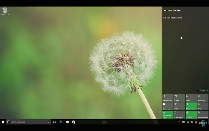
Task: Launch Microsoft Edge from the taskbar
Action: pos(61,122)
